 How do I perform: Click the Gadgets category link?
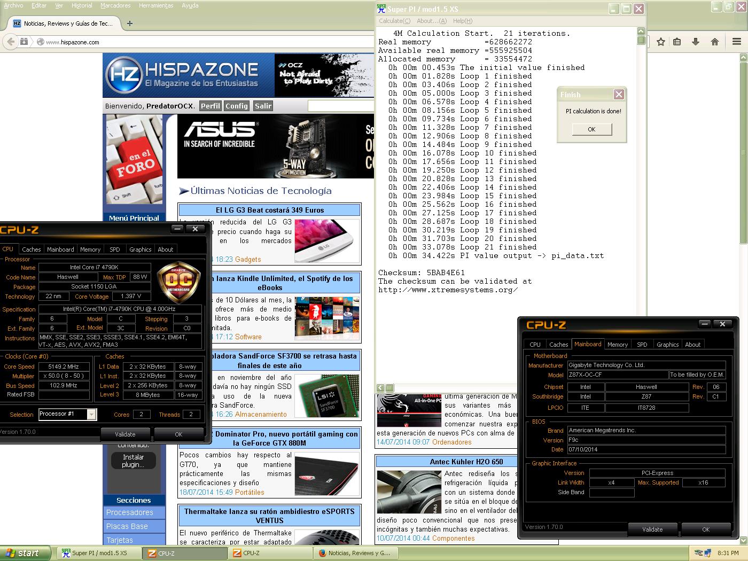click(x=248, y=259)
